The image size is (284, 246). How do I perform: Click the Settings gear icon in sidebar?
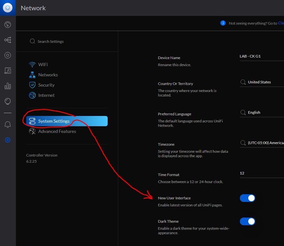click(x=8, y=140)
